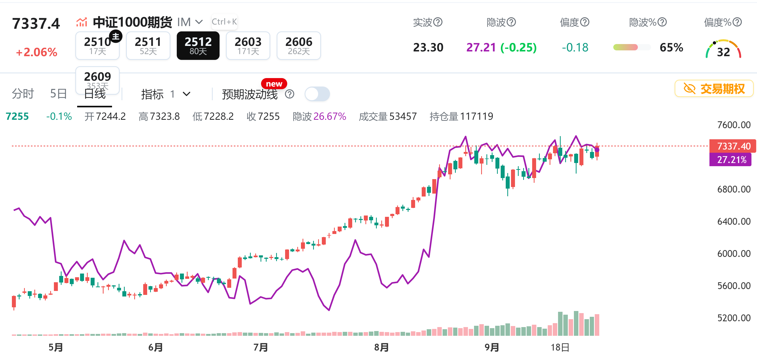Viewport: 757px width, 359px height.
Task: Select the 2510 main contract button
Action: [97, 46]
